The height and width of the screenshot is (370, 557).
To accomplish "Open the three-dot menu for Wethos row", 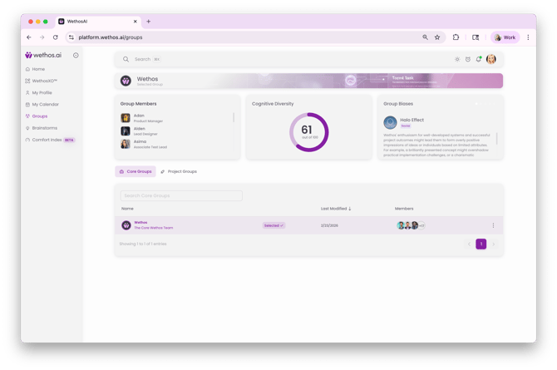I will tap(493, 225).
